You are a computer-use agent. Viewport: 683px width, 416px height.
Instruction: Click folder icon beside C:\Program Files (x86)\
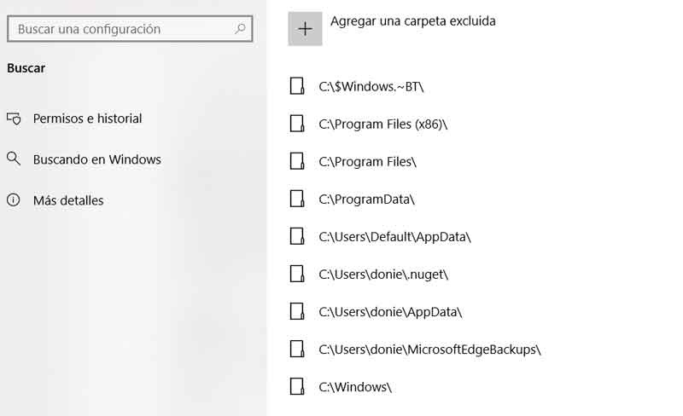pyautogui.click(x=297, y=124)
